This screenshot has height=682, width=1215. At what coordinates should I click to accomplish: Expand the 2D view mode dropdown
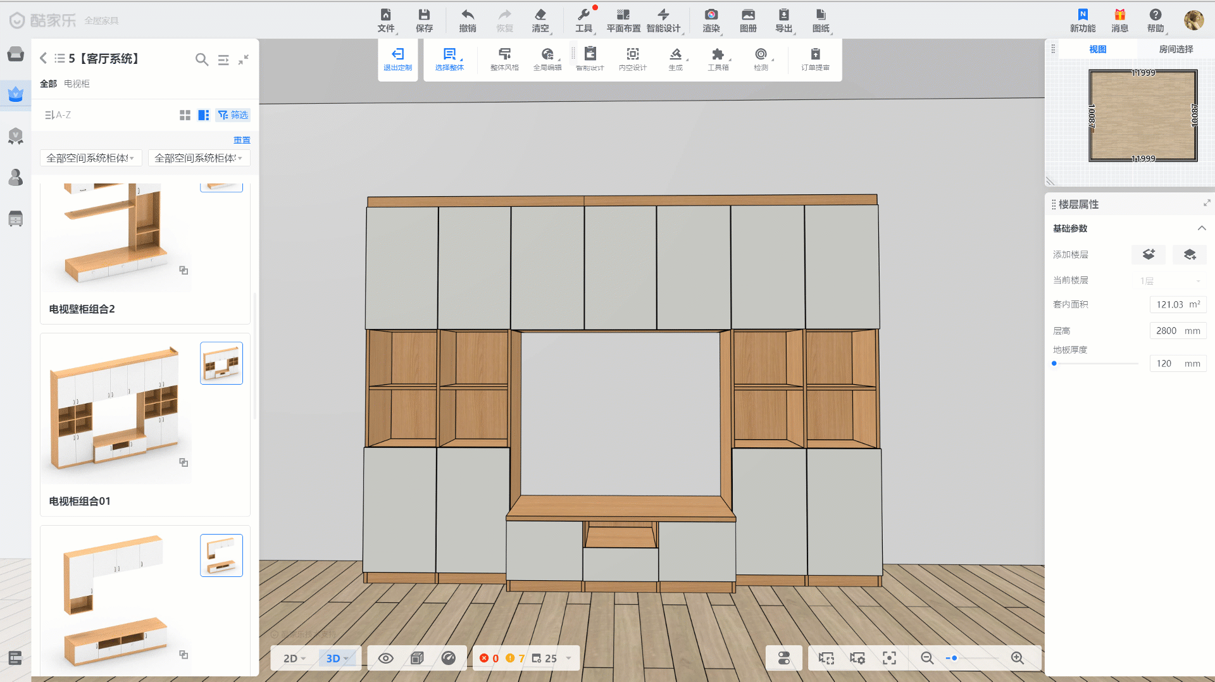(x=294, y=658)
